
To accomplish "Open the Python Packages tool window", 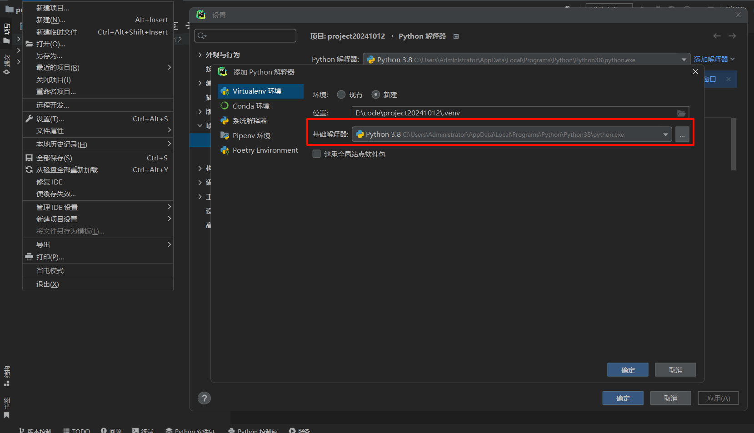I will [190, 430].
